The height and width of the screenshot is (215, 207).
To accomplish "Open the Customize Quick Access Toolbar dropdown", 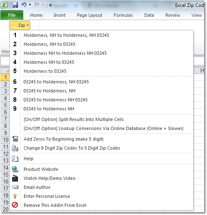I will pos(50,5).
